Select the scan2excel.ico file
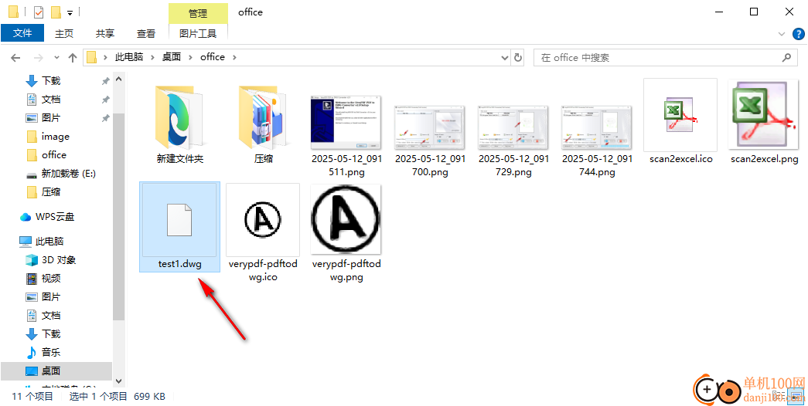The image size is (808, 406). [x=680, y=123]
